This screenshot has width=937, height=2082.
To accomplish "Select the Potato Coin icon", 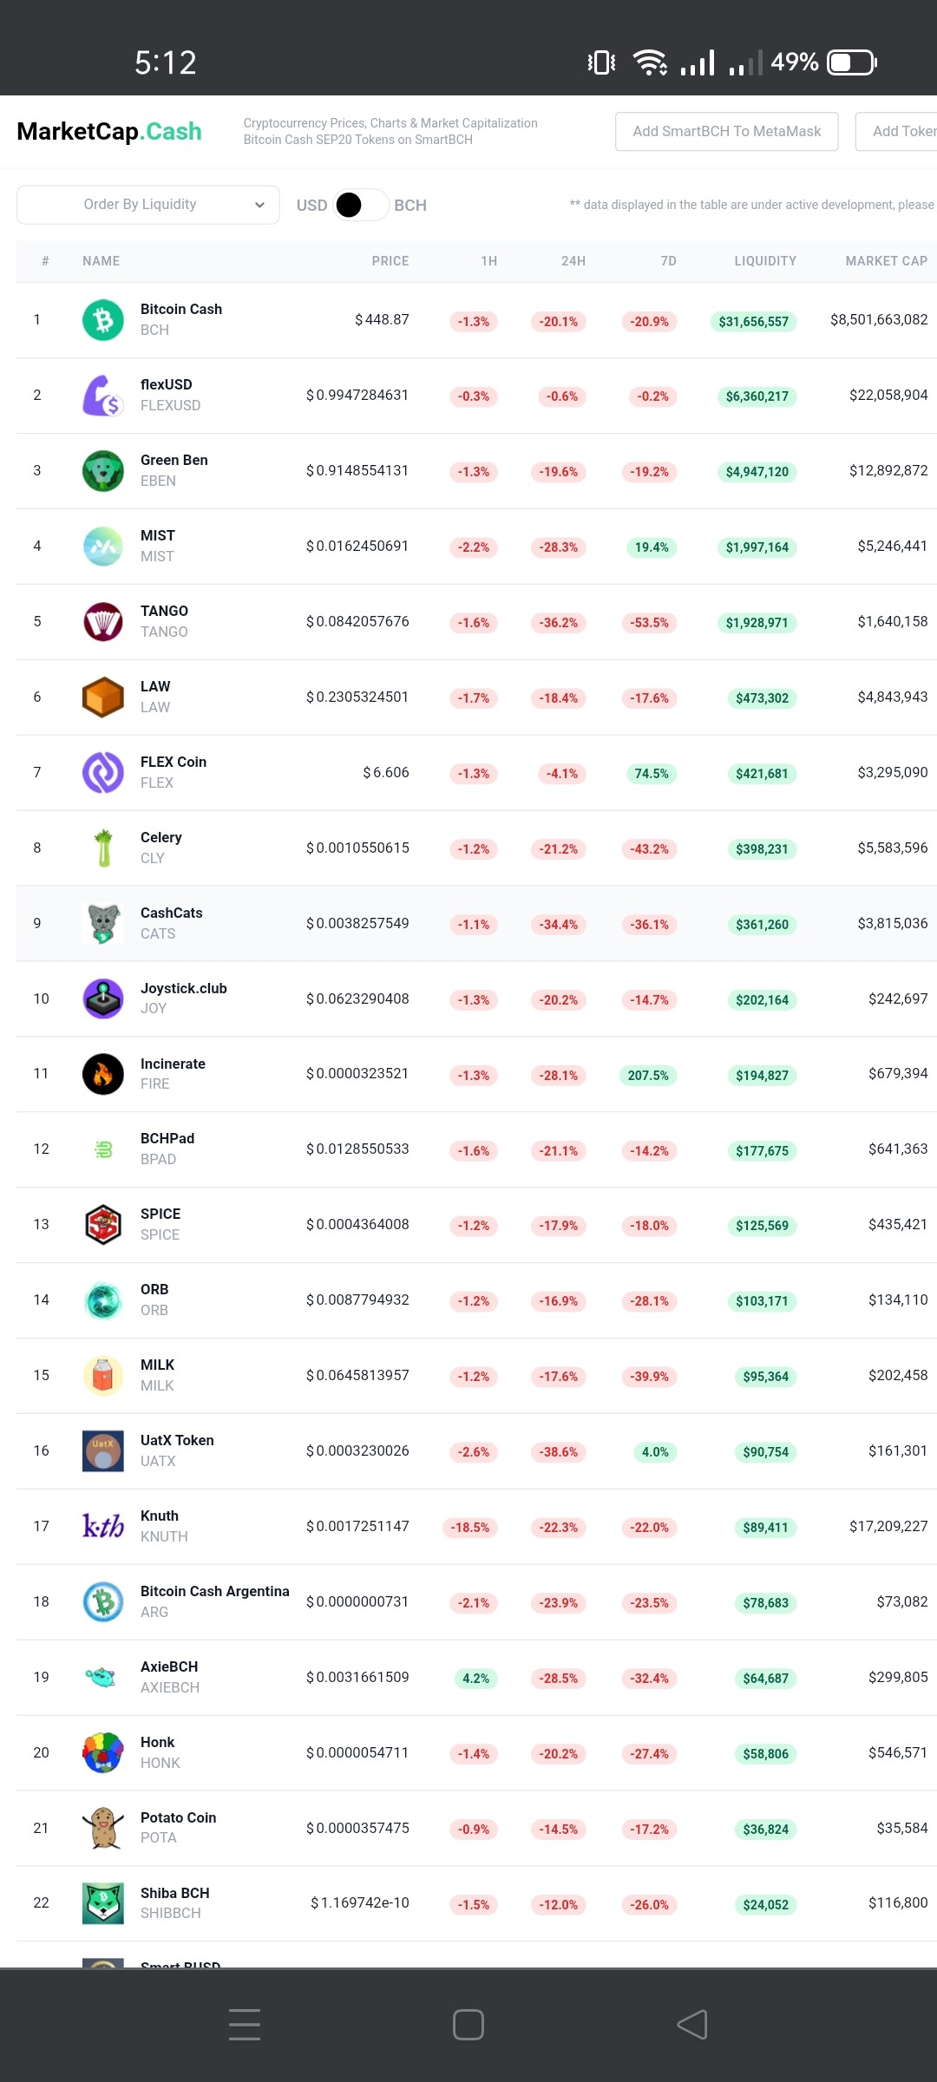I will pyautogui.click(x=103, y=1828).
